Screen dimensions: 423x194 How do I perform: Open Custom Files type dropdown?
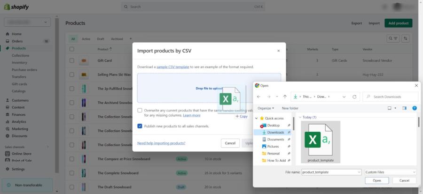point(391,172)
